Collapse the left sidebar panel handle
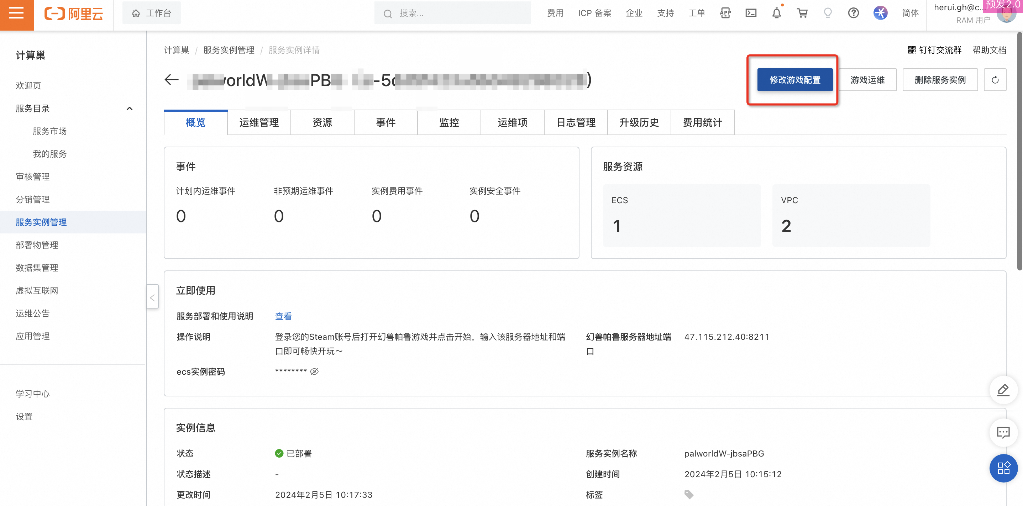Screen dimensions: 1023x506 [x=152, y=297]
